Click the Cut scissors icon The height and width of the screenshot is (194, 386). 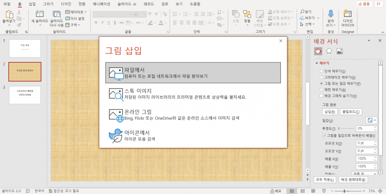click(x=19, y=12)
